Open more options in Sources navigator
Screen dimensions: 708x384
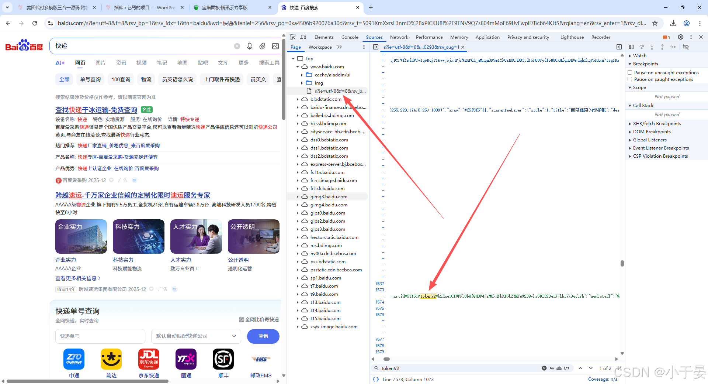tap(364, 47)
